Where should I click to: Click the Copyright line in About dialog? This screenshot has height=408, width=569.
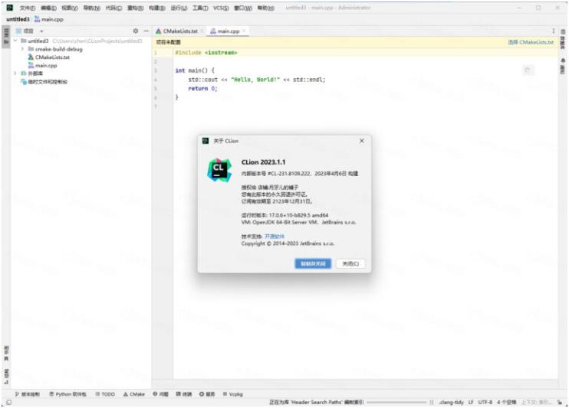click(x=288, y=243)
